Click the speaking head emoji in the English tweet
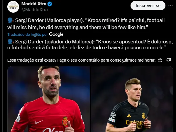 click(11, 21)
